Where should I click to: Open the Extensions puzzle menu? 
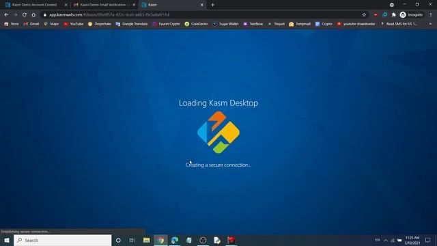click(393, 15)
